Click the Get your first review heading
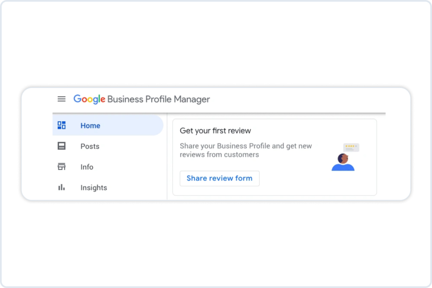The width and height of the screenshot is (432, 288). [216, 131]
